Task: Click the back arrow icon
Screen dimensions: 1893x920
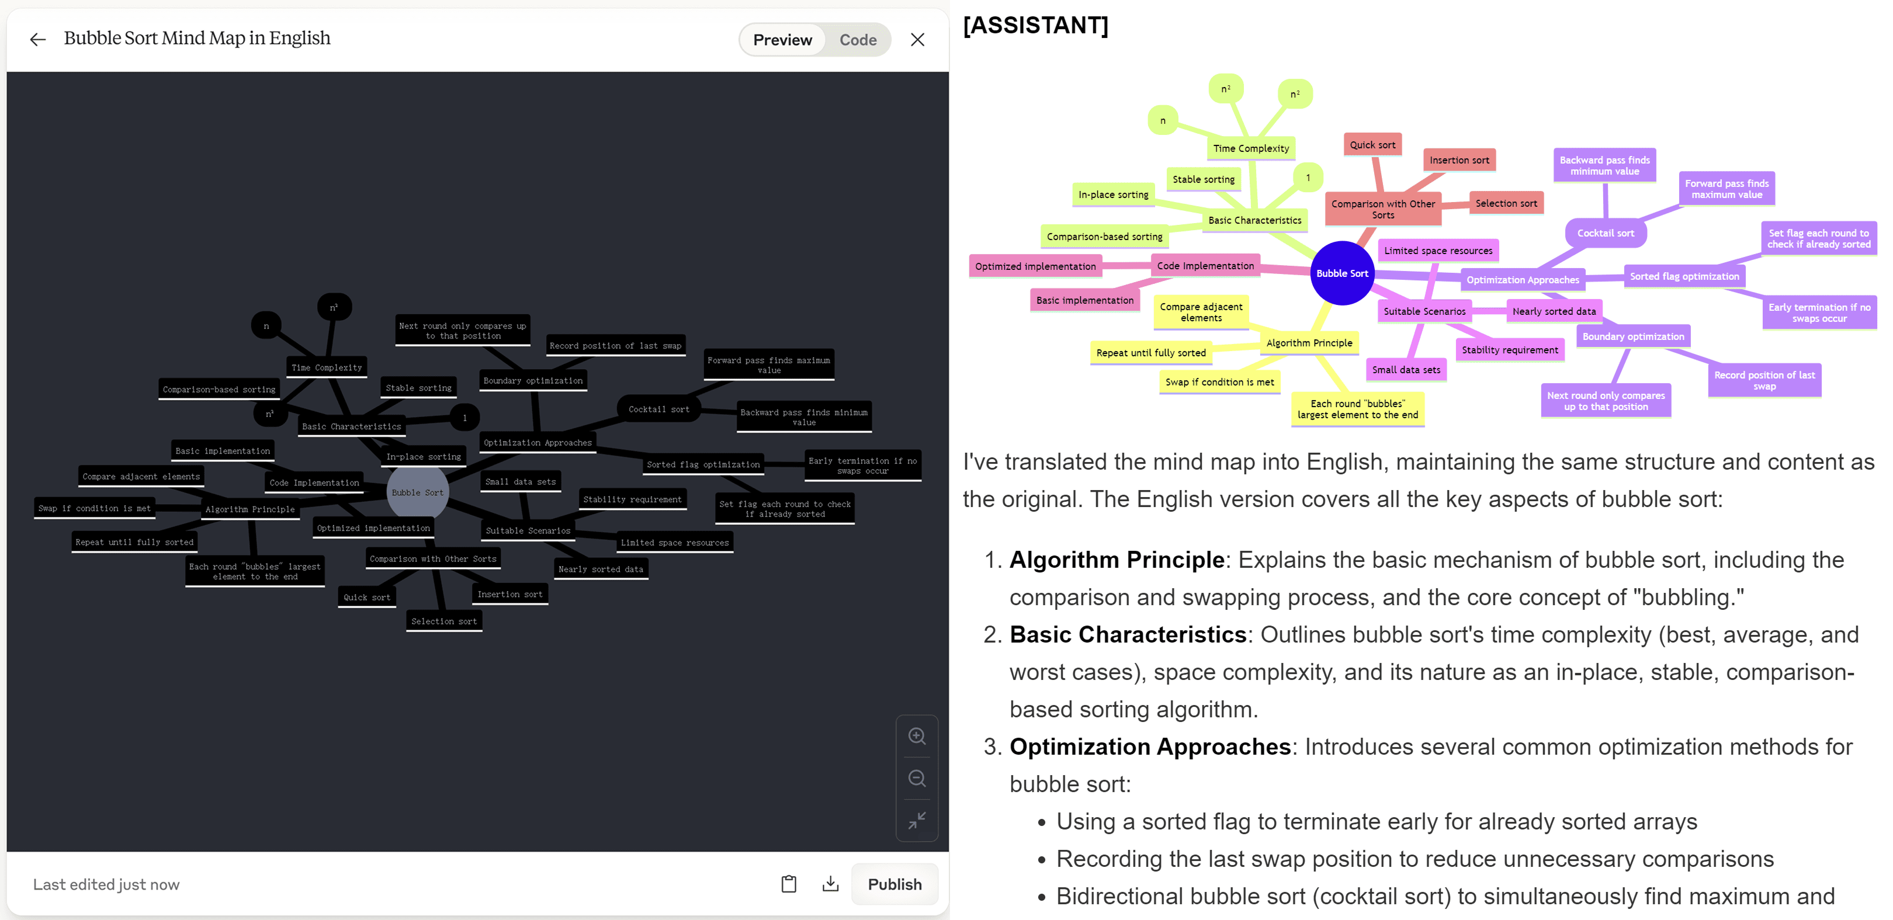Action: pos(37,40)
